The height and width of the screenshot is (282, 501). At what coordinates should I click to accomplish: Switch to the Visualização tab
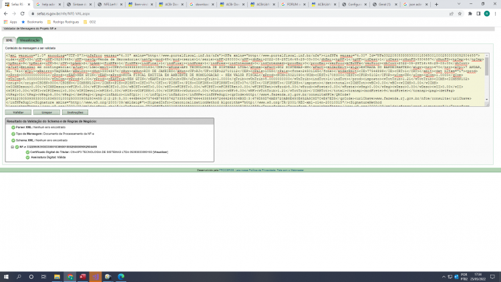[x=29, y=40]
